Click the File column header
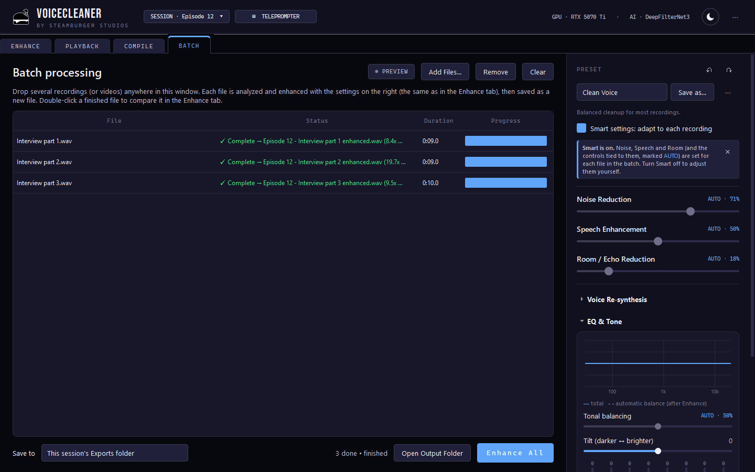Image resolution: width=755 pixels, height=472 pixels. tap(114, 121)
